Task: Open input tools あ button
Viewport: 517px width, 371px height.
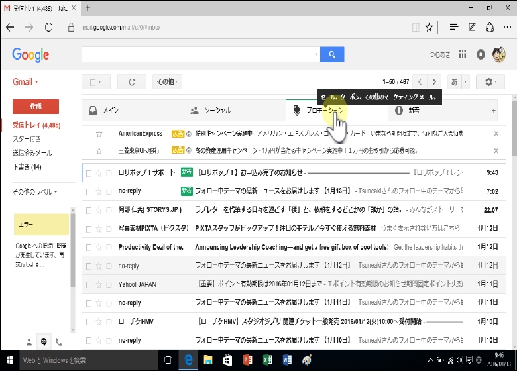Action: 454,81
